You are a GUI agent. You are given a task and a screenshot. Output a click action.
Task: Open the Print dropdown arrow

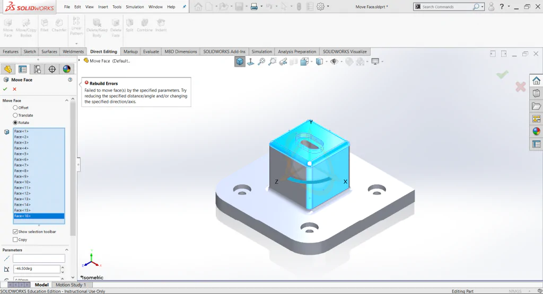[x=261, y=6]
